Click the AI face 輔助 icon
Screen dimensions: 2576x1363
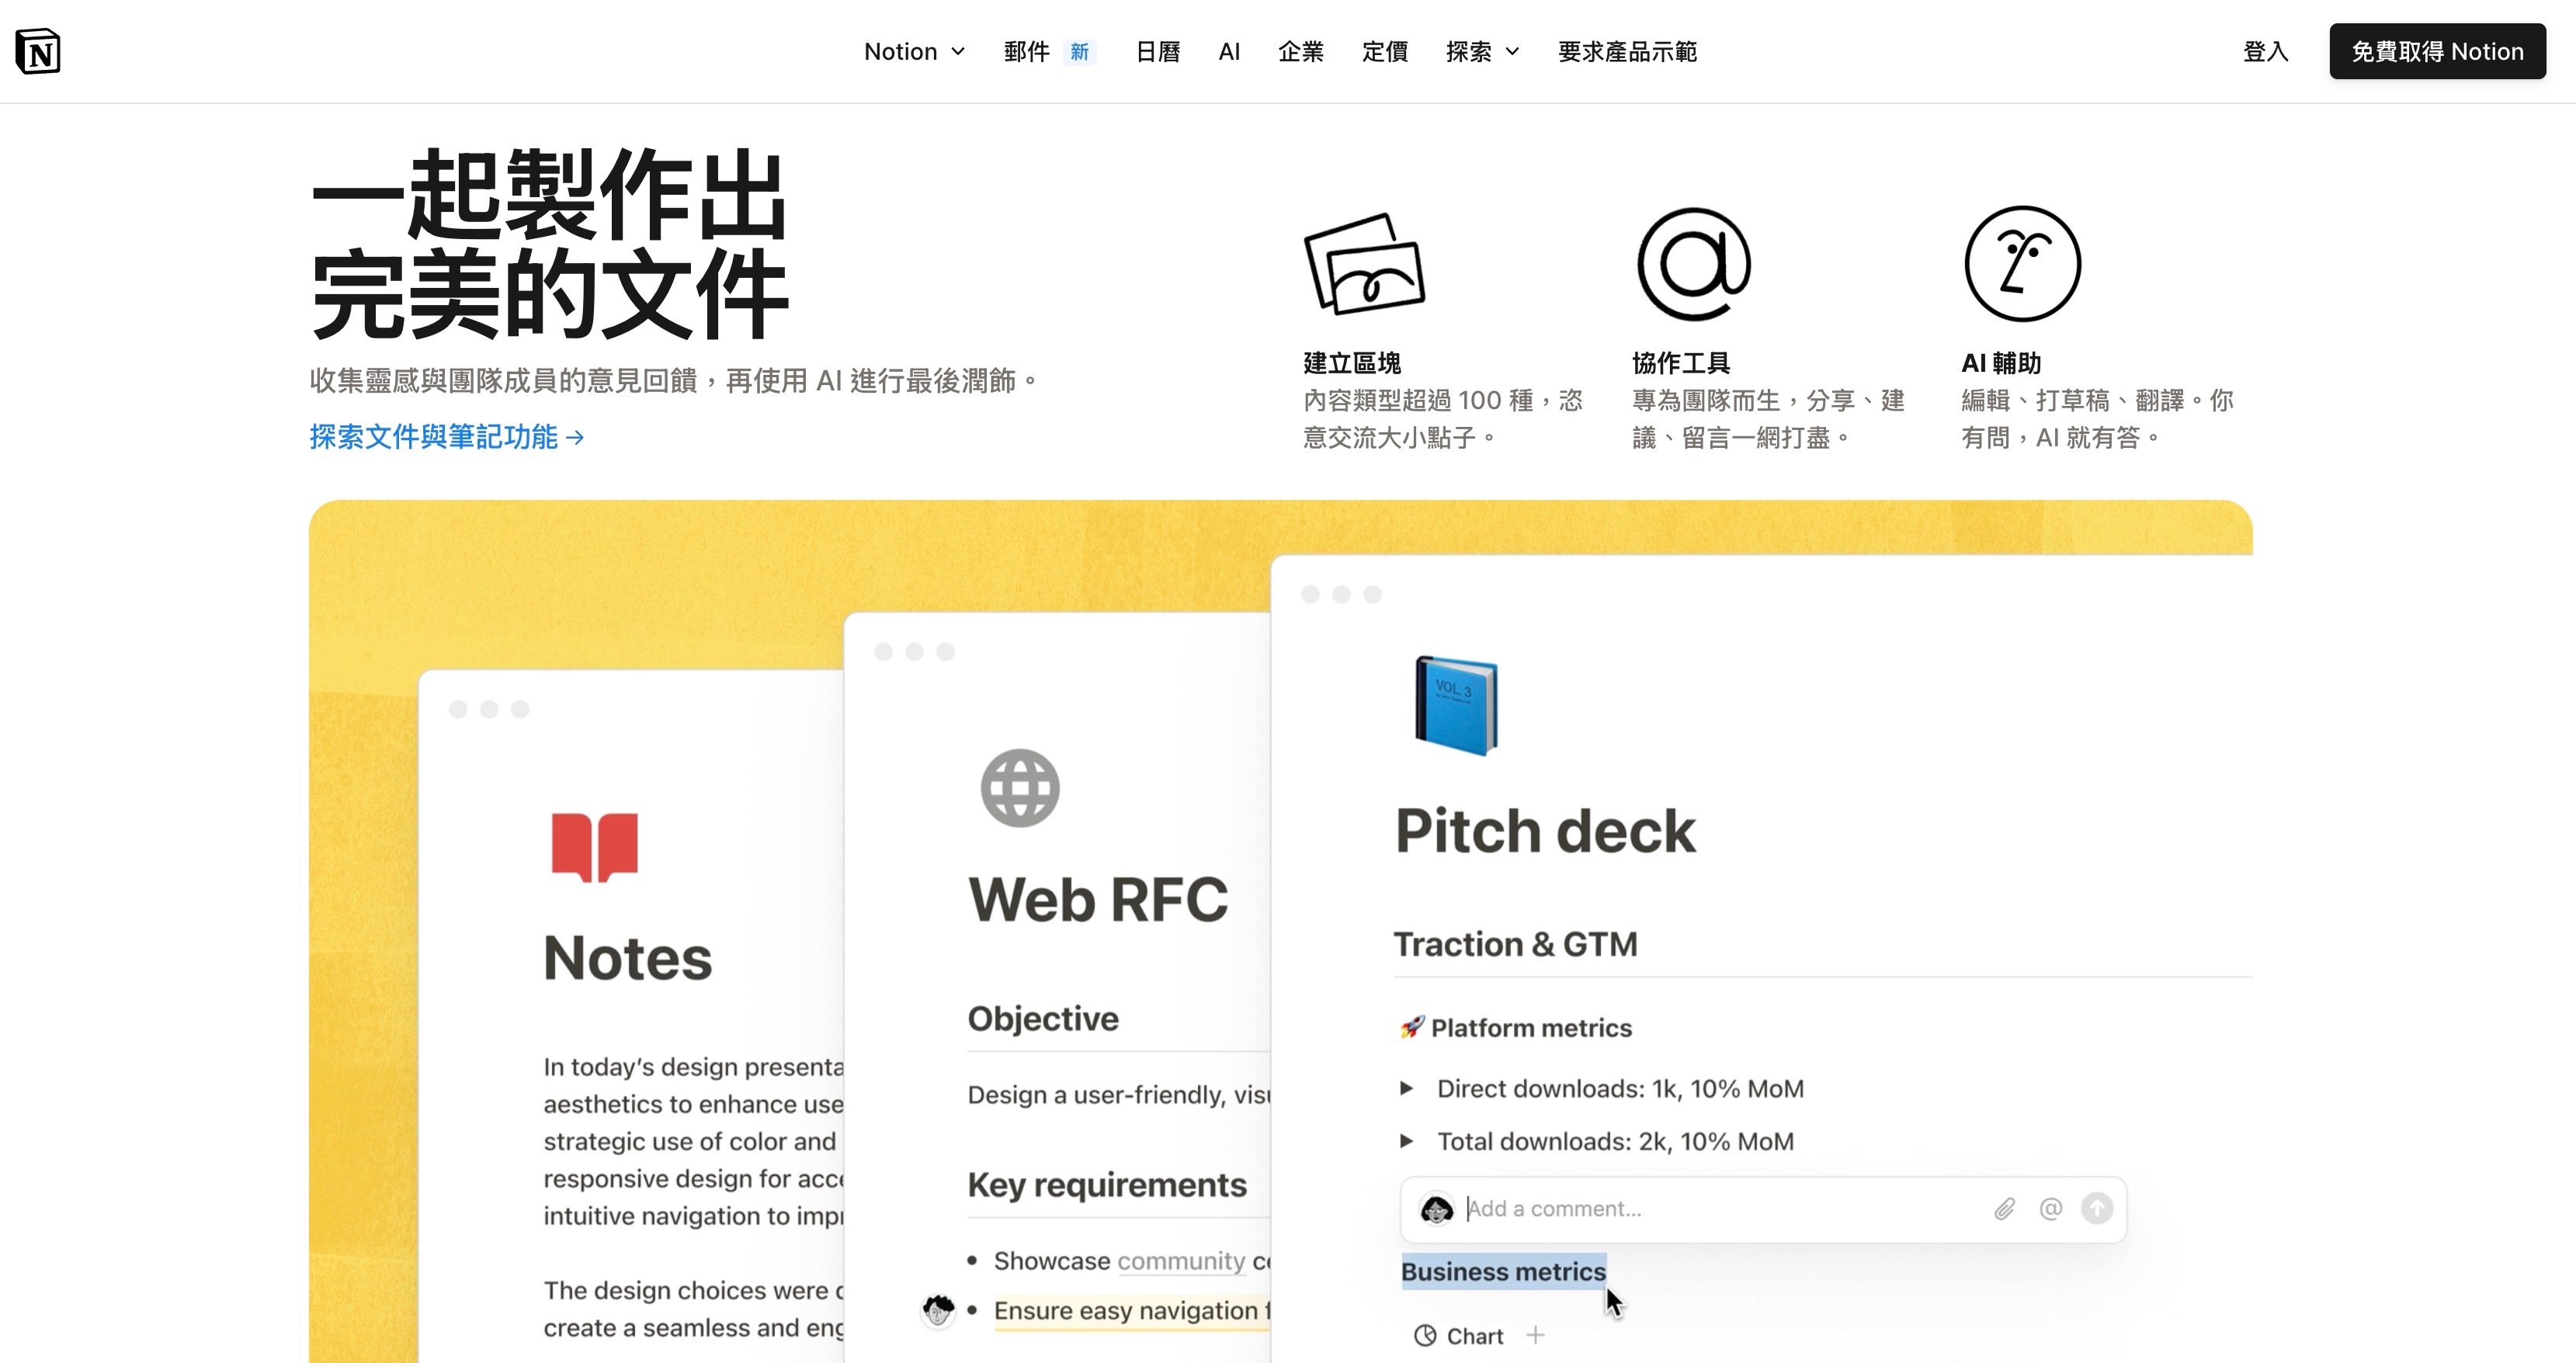(x=2022, y=264)
